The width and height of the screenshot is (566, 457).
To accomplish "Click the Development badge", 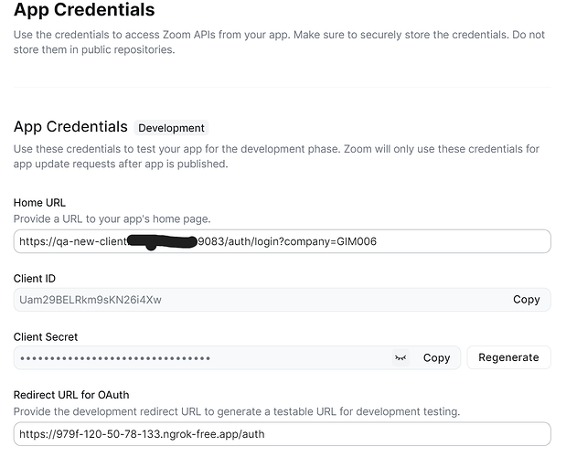I will click(x=171, y=128).
